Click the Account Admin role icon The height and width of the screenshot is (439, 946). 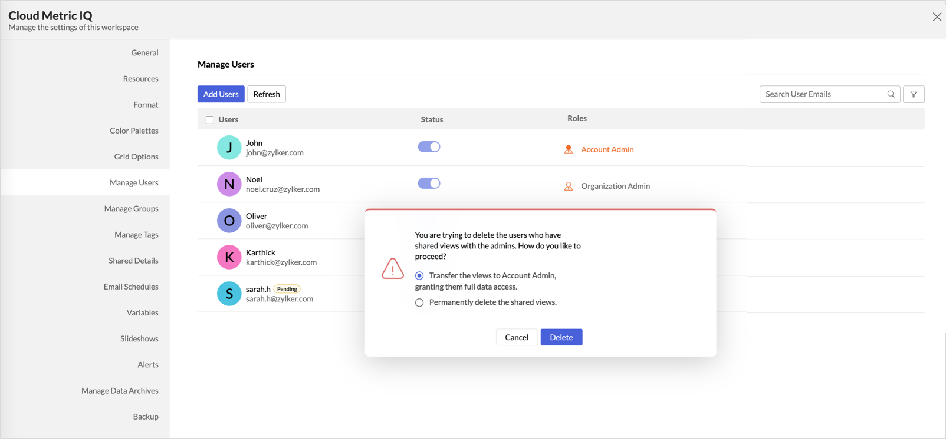(569, 149)
